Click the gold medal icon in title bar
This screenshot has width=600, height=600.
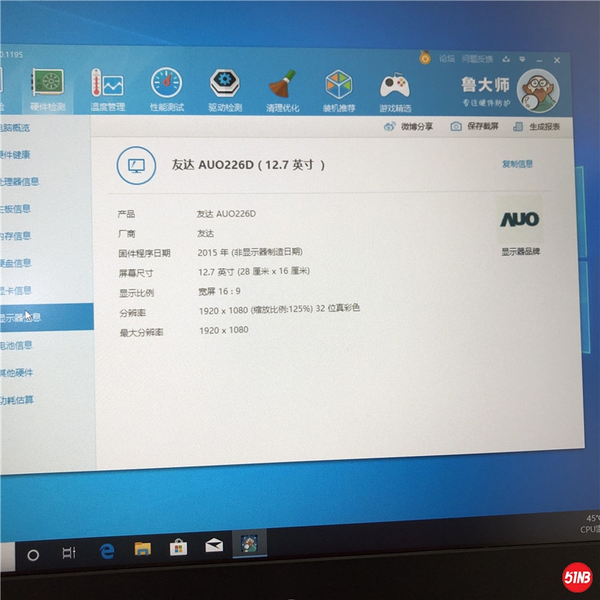424,58
